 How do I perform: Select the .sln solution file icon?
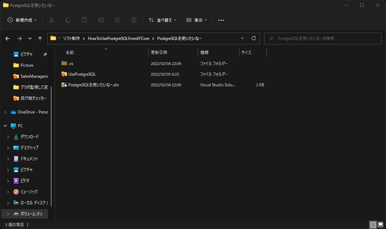pyautogui.click(x=64, y=85)
